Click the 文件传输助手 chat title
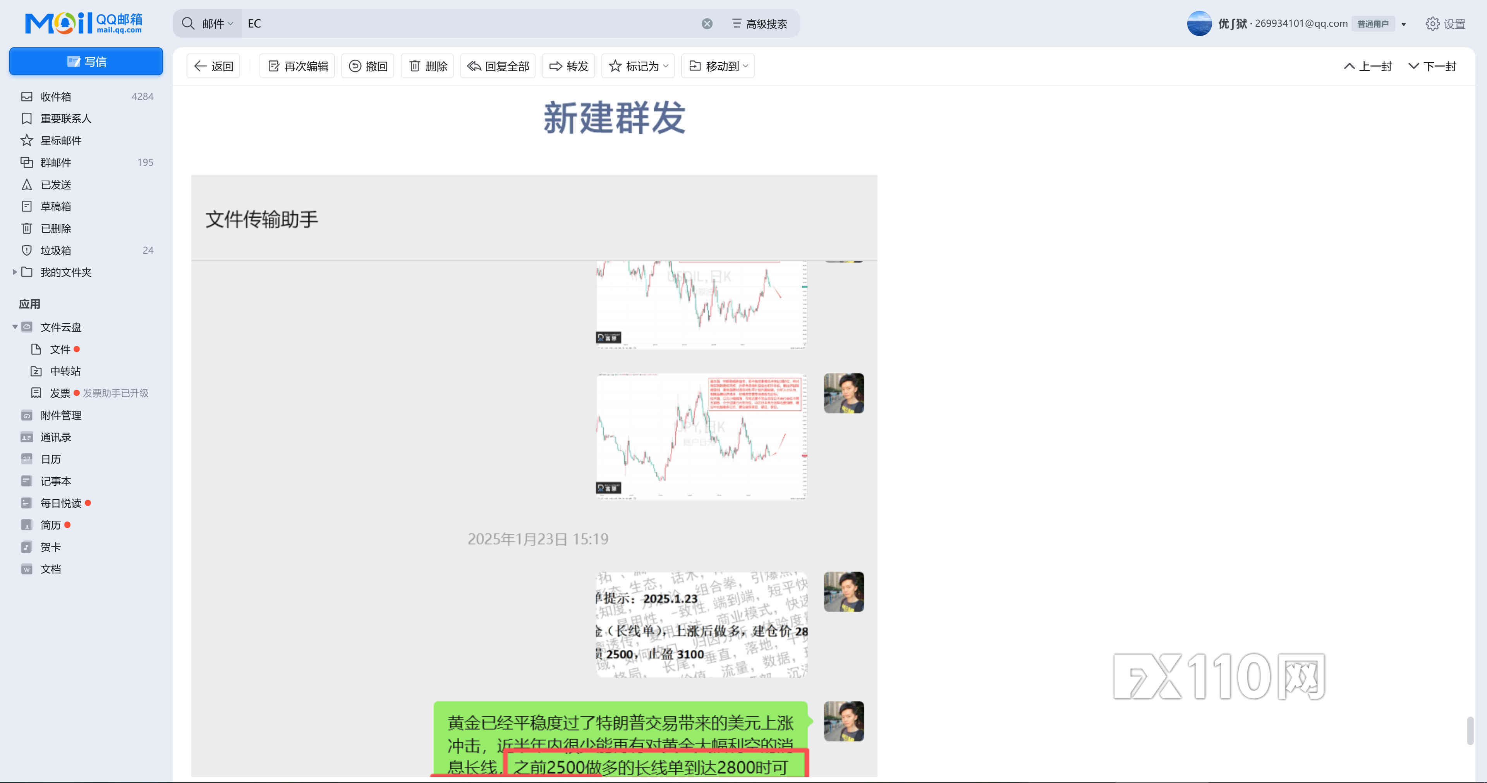This screenshot has height=783, width=1487. 261,219
